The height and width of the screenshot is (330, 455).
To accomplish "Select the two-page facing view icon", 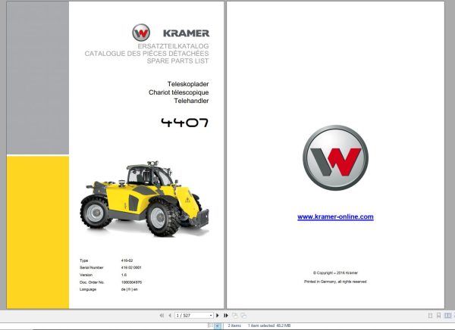I will (447, 315).
